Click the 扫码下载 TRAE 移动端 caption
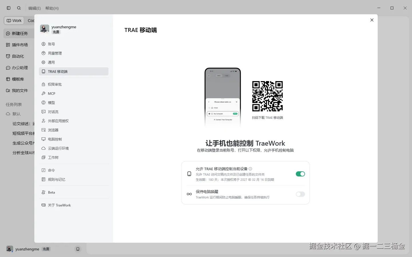Image resolution: width=412 pixels, height=257 pixels. click(268, 118)
